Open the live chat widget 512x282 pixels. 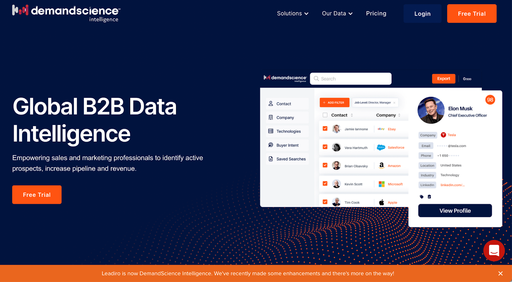click(x=494, y=251)
